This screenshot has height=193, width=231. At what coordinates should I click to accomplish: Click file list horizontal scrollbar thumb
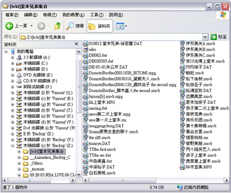pos(123,180)
